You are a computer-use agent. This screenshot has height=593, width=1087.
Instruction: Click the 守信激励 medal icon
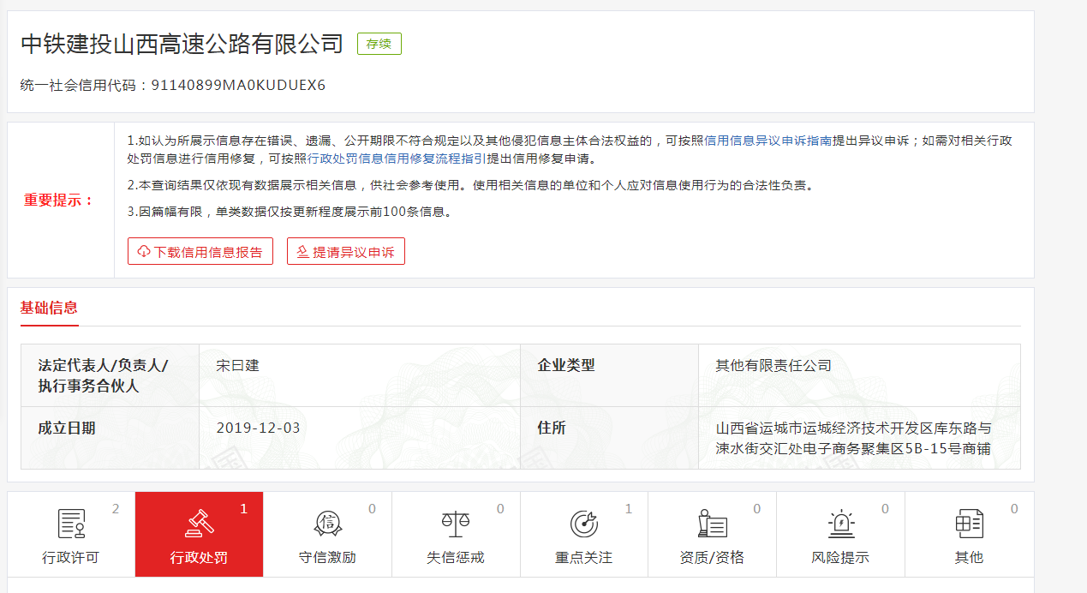coord(328,523)
